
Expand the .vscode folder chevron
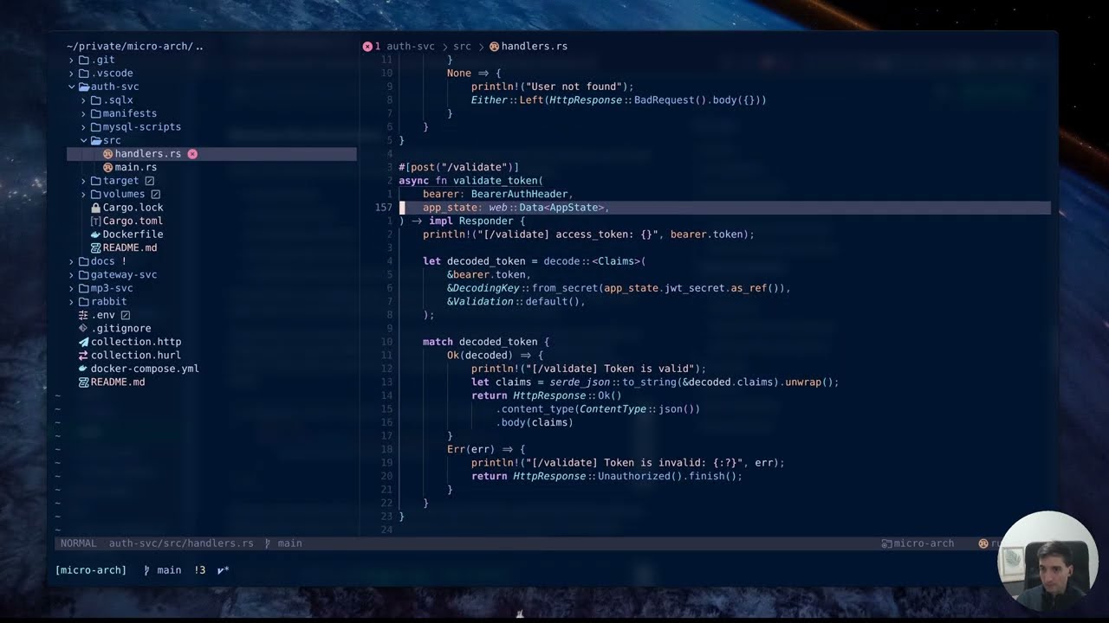72,74
